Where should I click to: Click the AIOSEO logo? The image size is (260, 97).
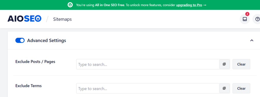click(x=24, y=19)
